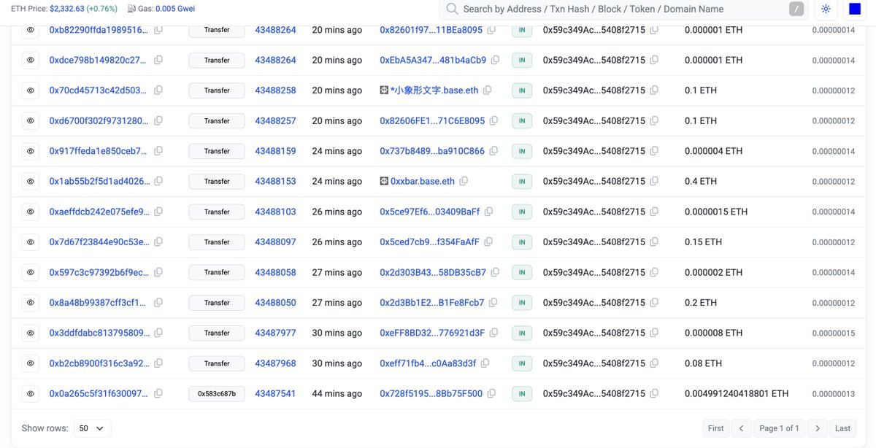Copy sender address 0xeFF8BD32...776921d3F

click(x=494, y=333)
